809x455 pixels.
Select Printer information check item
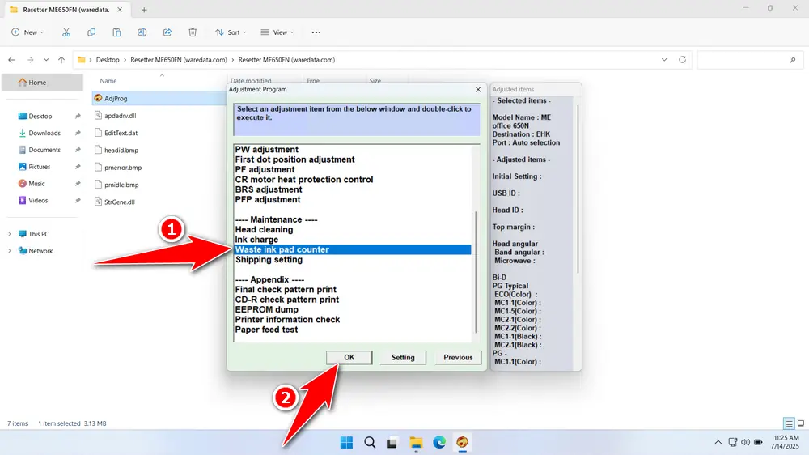click(287, 320)
